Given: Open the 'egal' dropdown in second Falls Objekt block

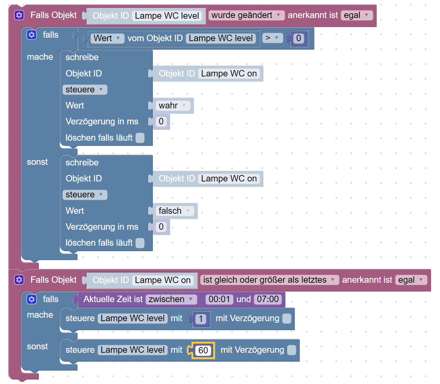Looking at the screenshot, I should [x=411, y=280].
